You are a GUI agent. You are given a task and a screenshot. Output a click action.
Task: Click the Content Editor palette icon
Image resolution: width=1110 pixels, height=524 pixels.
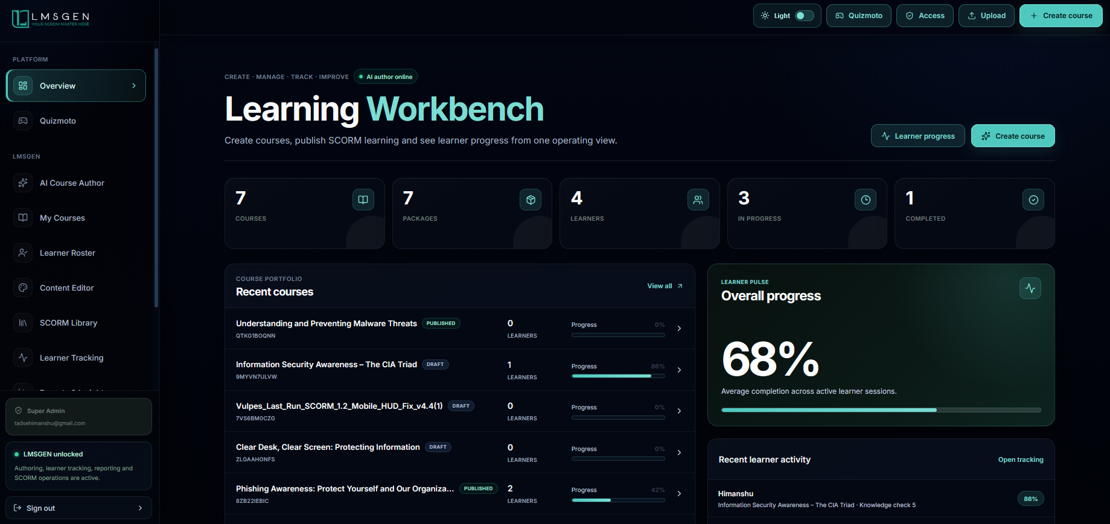(x=23, y=288)
